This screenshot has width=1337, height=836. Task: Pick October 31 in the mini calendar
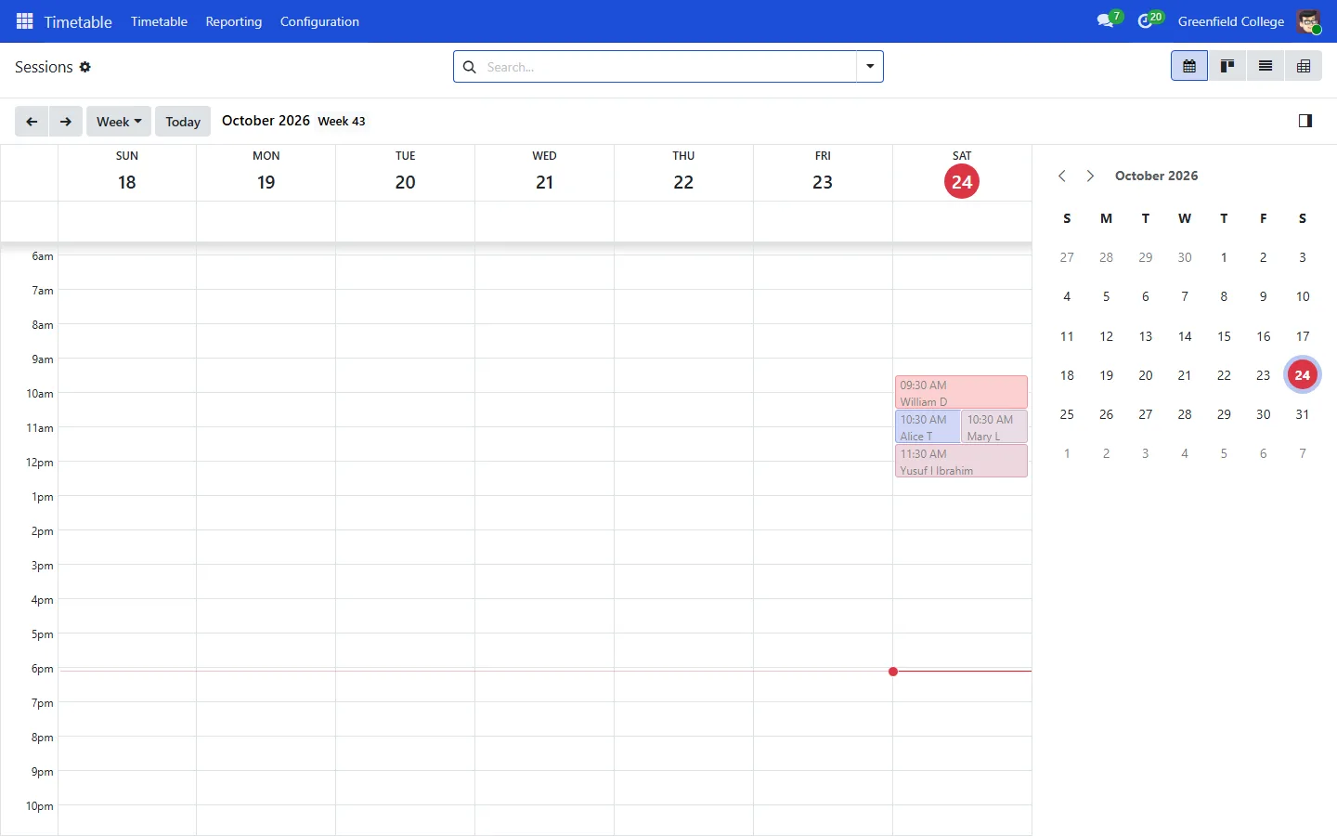click(1303, 414)
